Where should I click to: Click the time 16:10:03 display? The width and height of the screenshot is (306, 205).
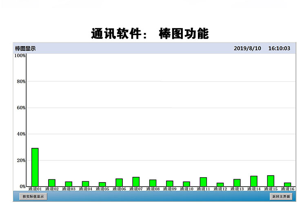(x=279, y=48)
